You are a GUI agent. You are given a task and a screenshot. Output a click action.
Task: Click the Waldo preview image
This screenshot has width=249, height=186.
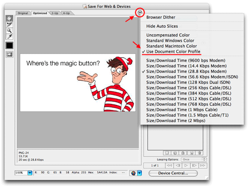[x=78, y=83]
